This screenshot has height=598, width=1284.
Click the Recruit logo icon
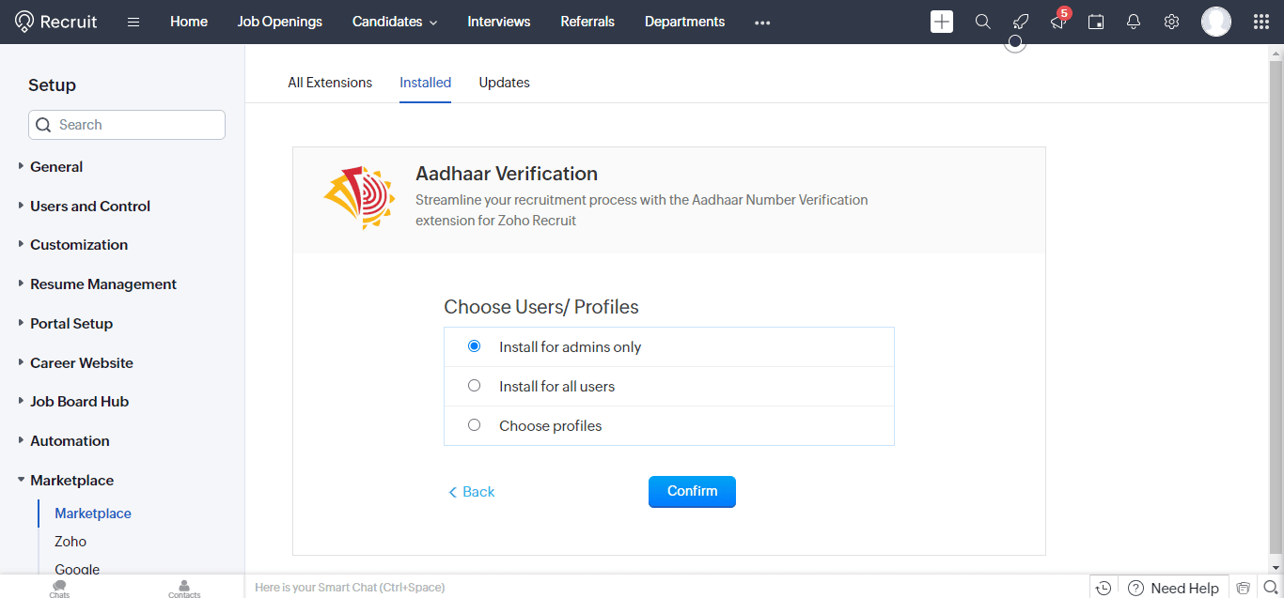tap(24, 22)
